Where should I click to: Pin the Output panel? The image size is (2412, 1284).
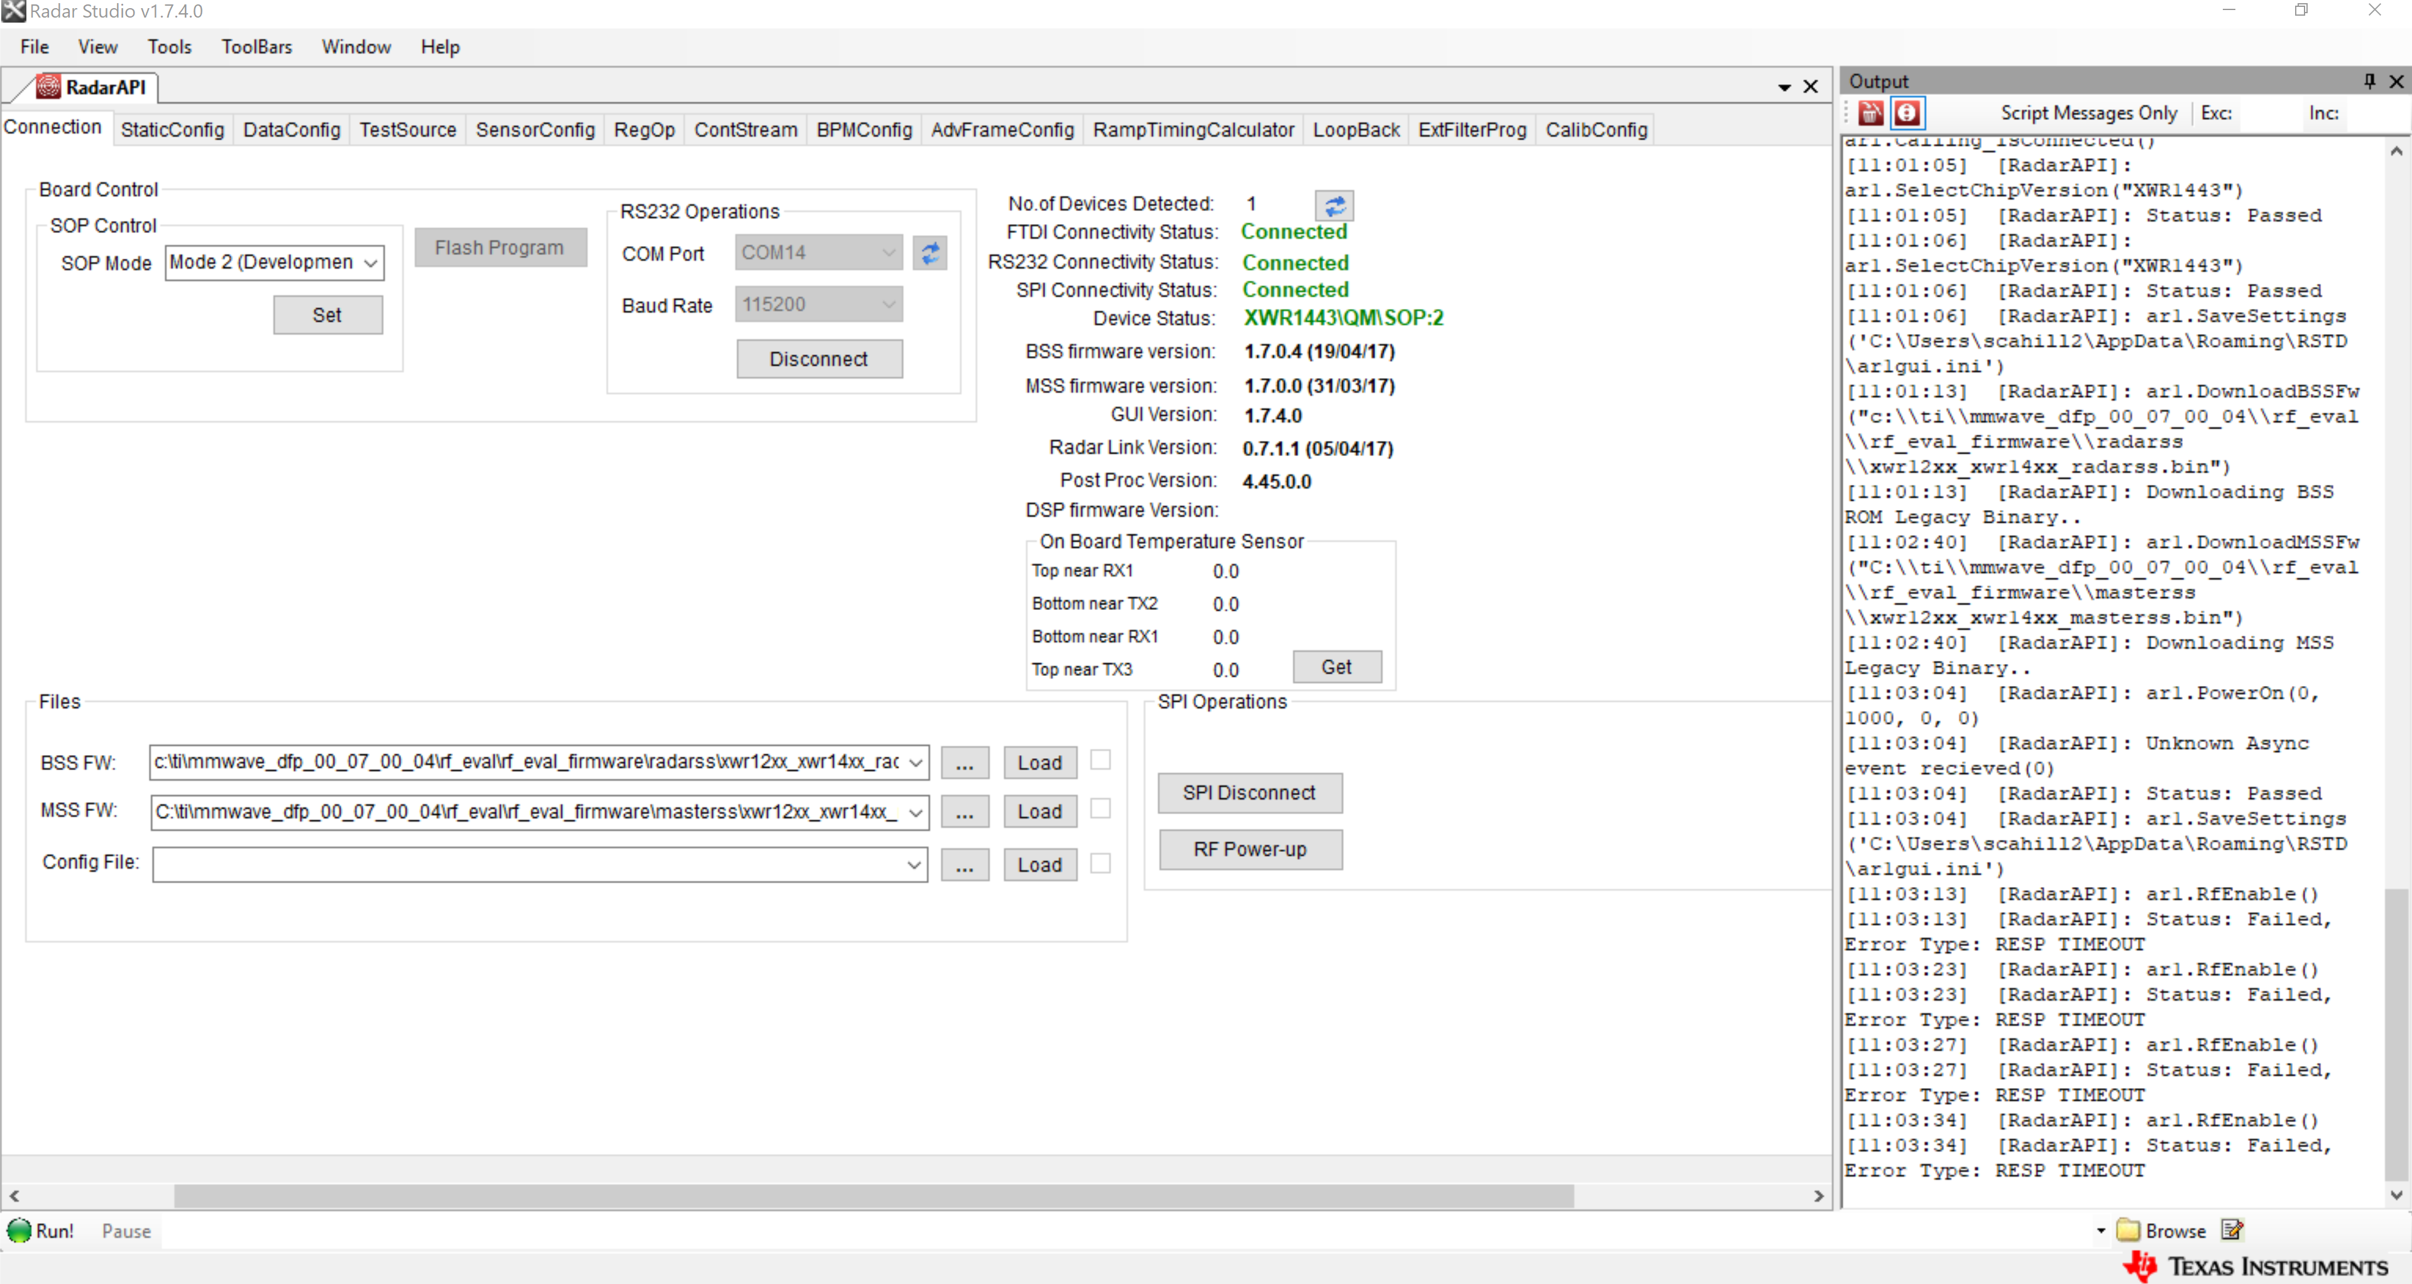click(x=2369, y=82)
